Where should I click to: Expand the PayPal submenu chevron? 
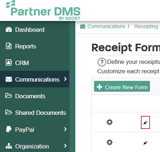coord(65,129)
